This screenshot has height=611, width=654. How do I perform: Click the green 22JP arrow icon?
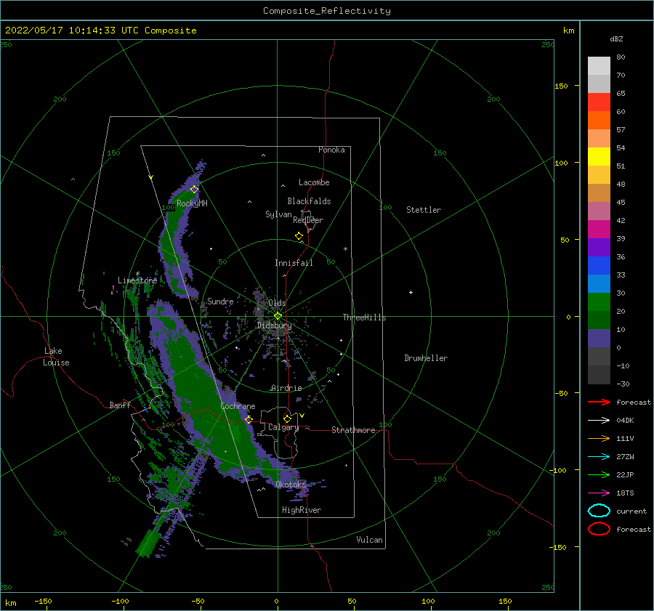coord(599,474)
